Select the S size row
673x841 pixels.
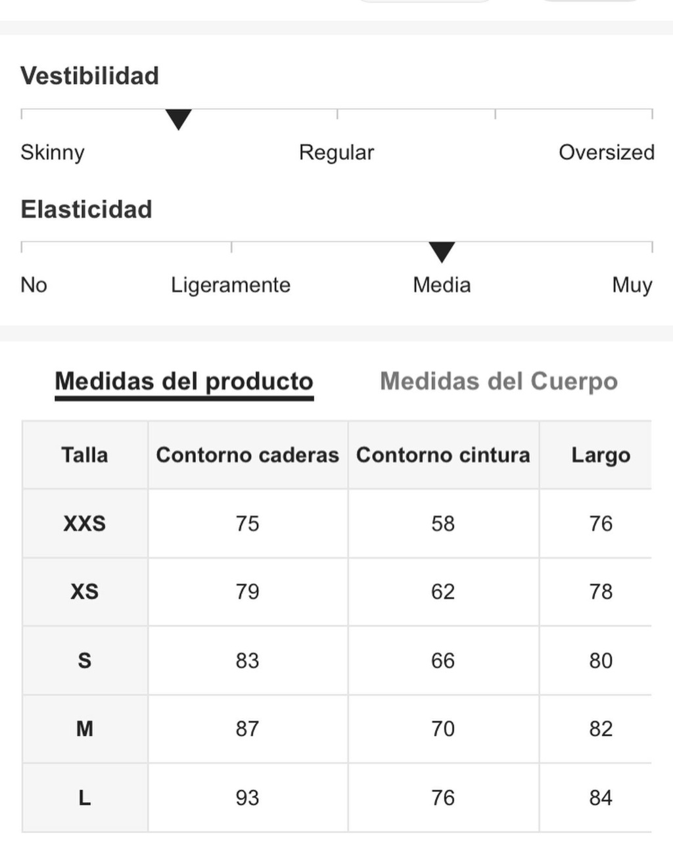click(336, 660)
